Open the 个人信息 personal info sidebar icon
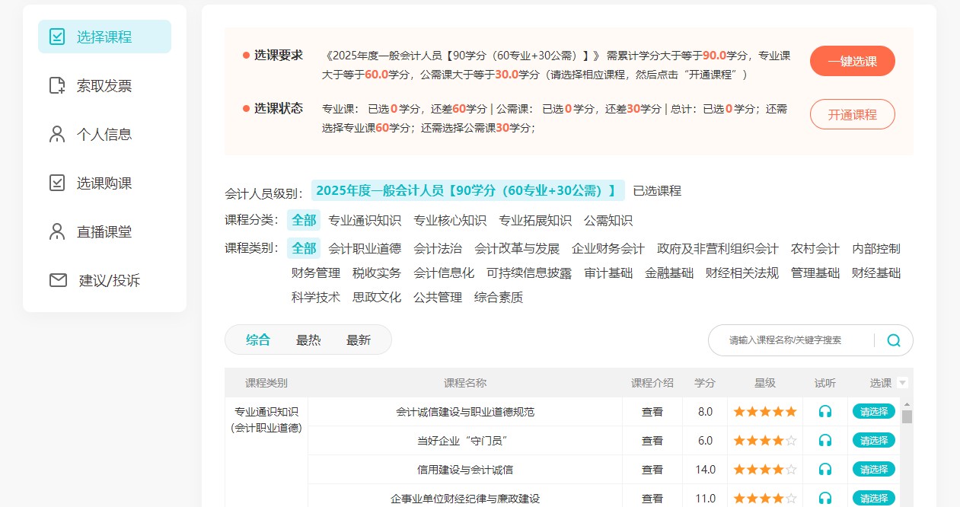Viewport: 960px width, 507px height. click(x=56, y=133)
